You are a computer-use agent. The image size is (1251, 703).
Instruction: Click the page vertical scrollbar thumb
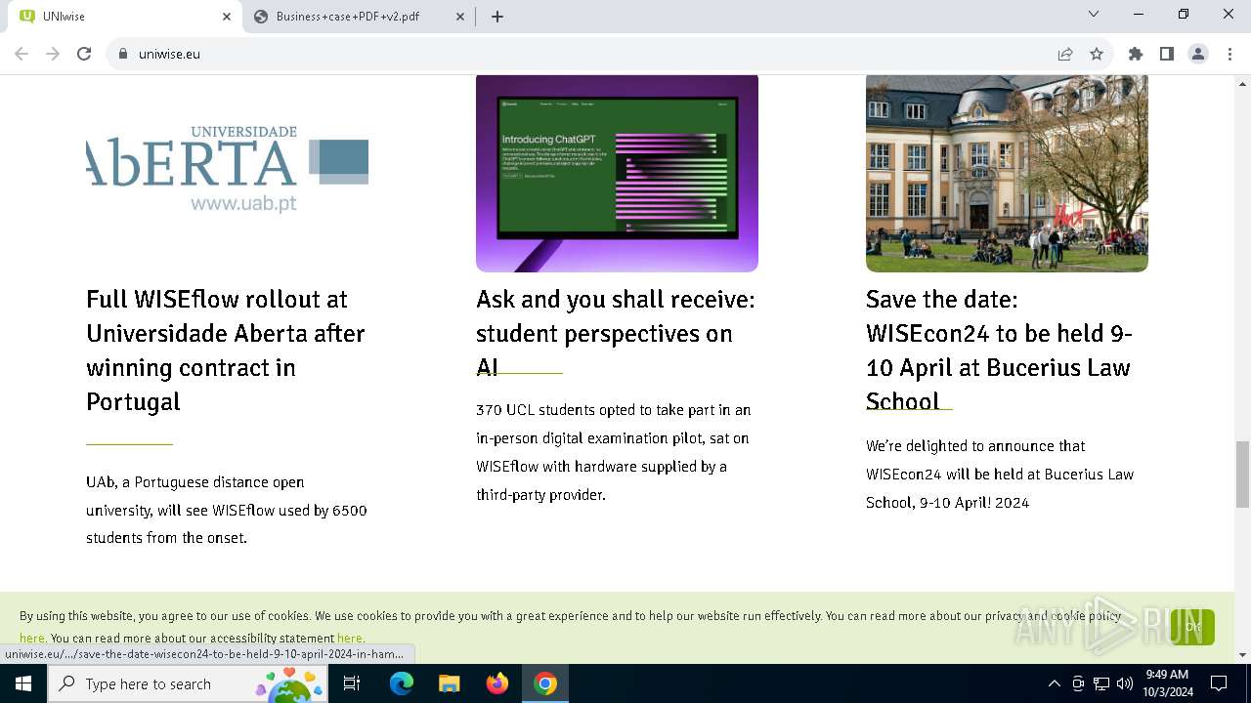point(1242,474)
